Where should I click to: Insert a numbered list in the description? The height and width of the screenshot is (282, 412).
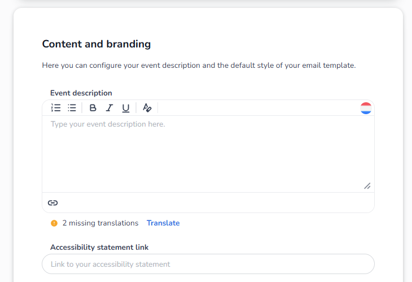click(55, 108)
